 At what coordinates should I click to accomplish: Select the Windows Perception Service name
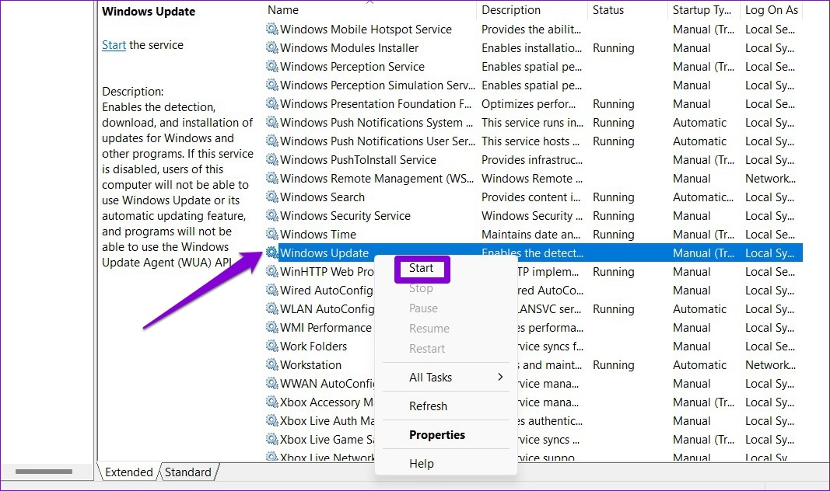[x=352, y=67]
